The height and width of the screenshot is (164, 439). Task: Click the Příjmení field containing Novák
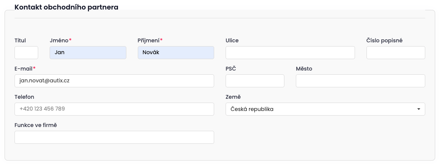click(x=176, y=53)
